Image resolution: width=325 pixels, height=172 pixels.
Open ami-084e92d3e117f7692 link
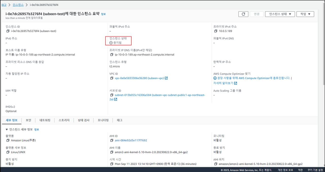click(x=131, y=140)
